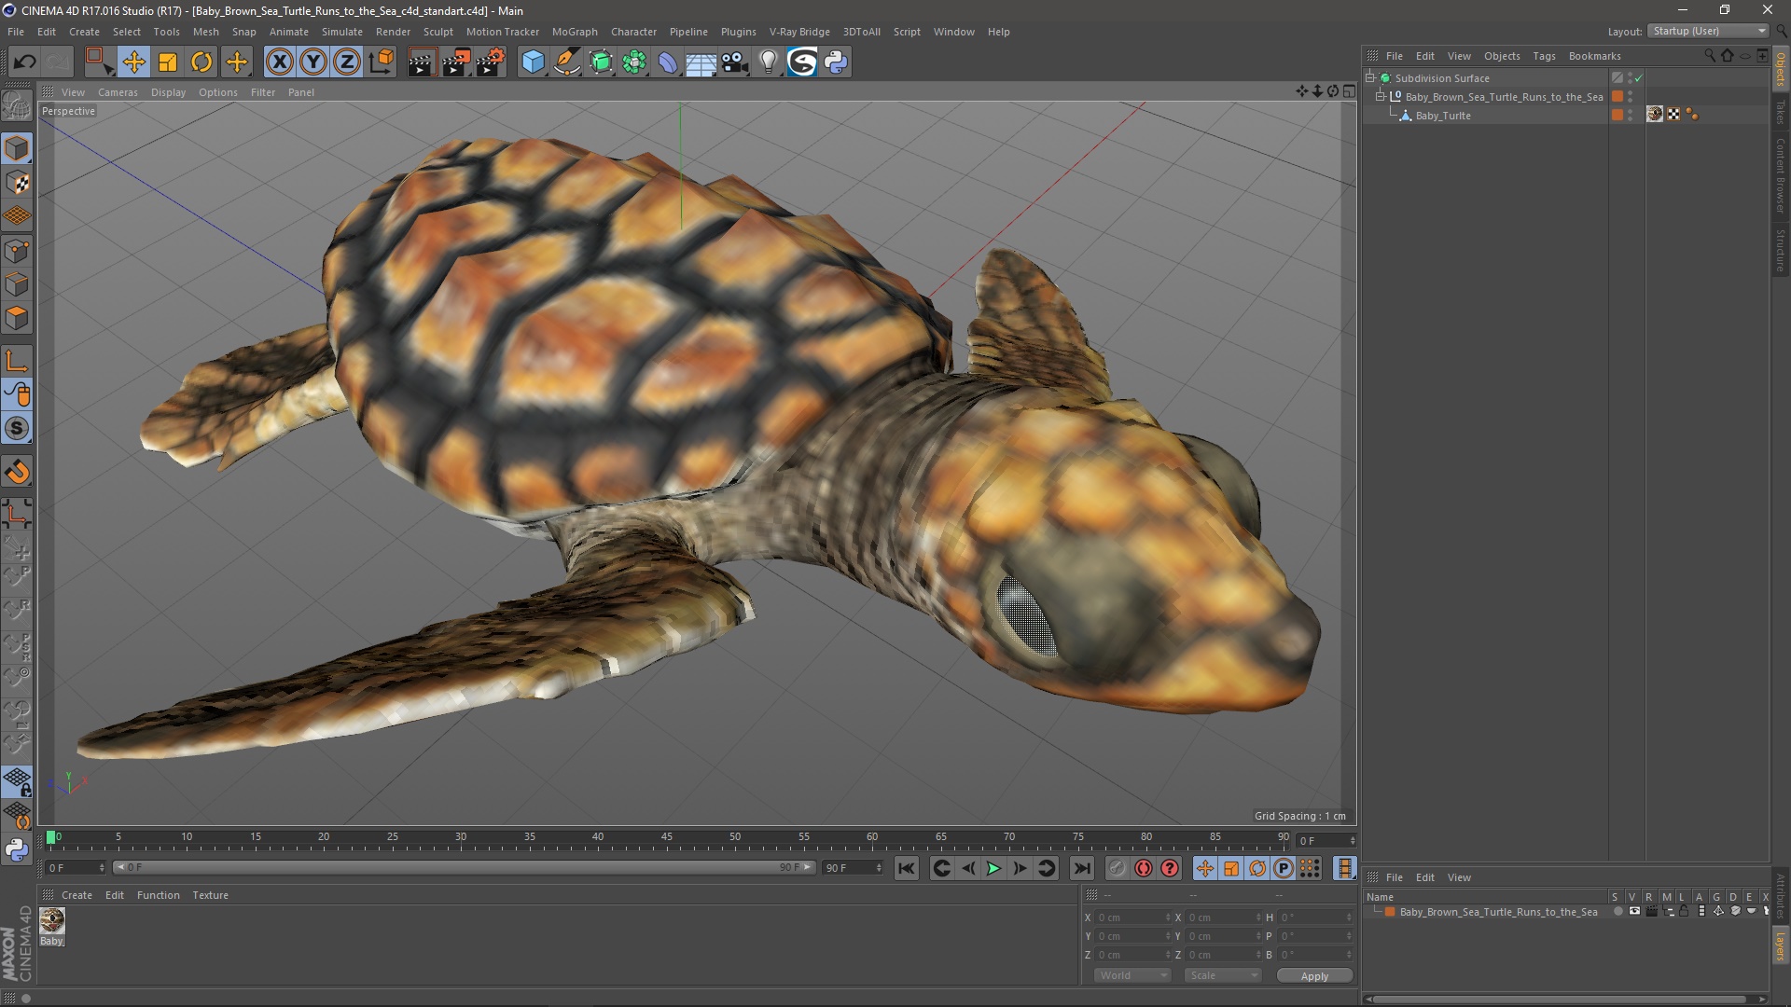Screen dimensions: 1791x1007
Task: Click position X coordinate field
Action: point(1132,917)
